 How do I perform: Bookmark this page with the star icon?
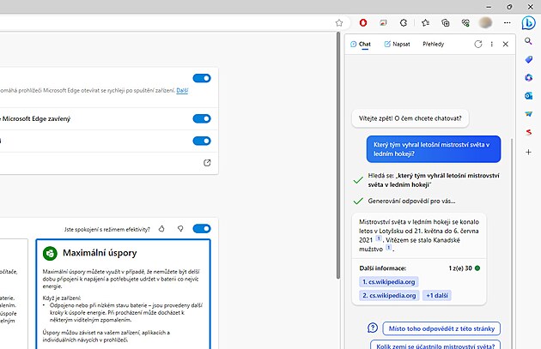339,22
